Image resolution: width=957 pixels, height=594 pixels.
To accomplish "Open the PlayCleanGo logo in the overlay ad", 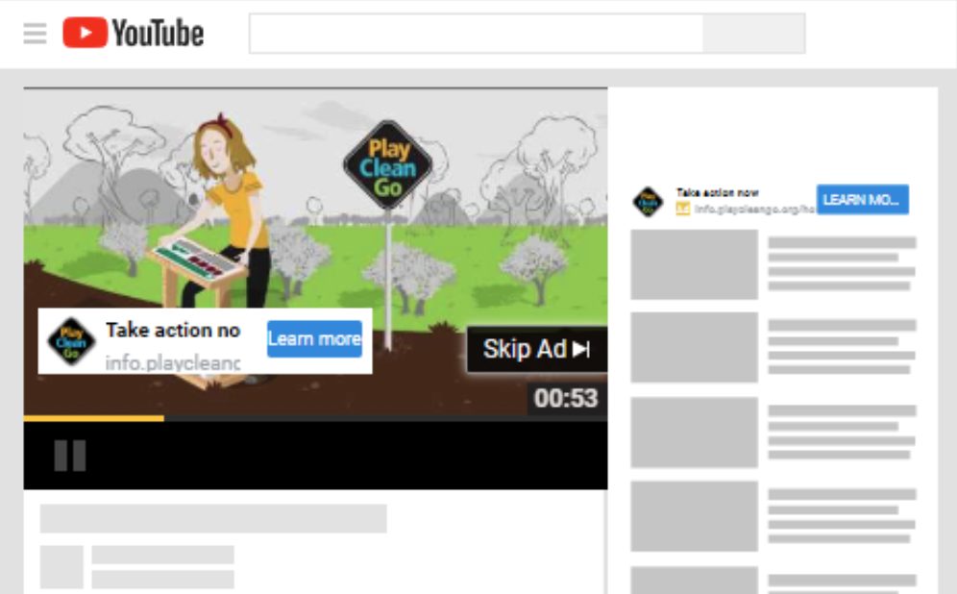I will click(x=71, y=341).
